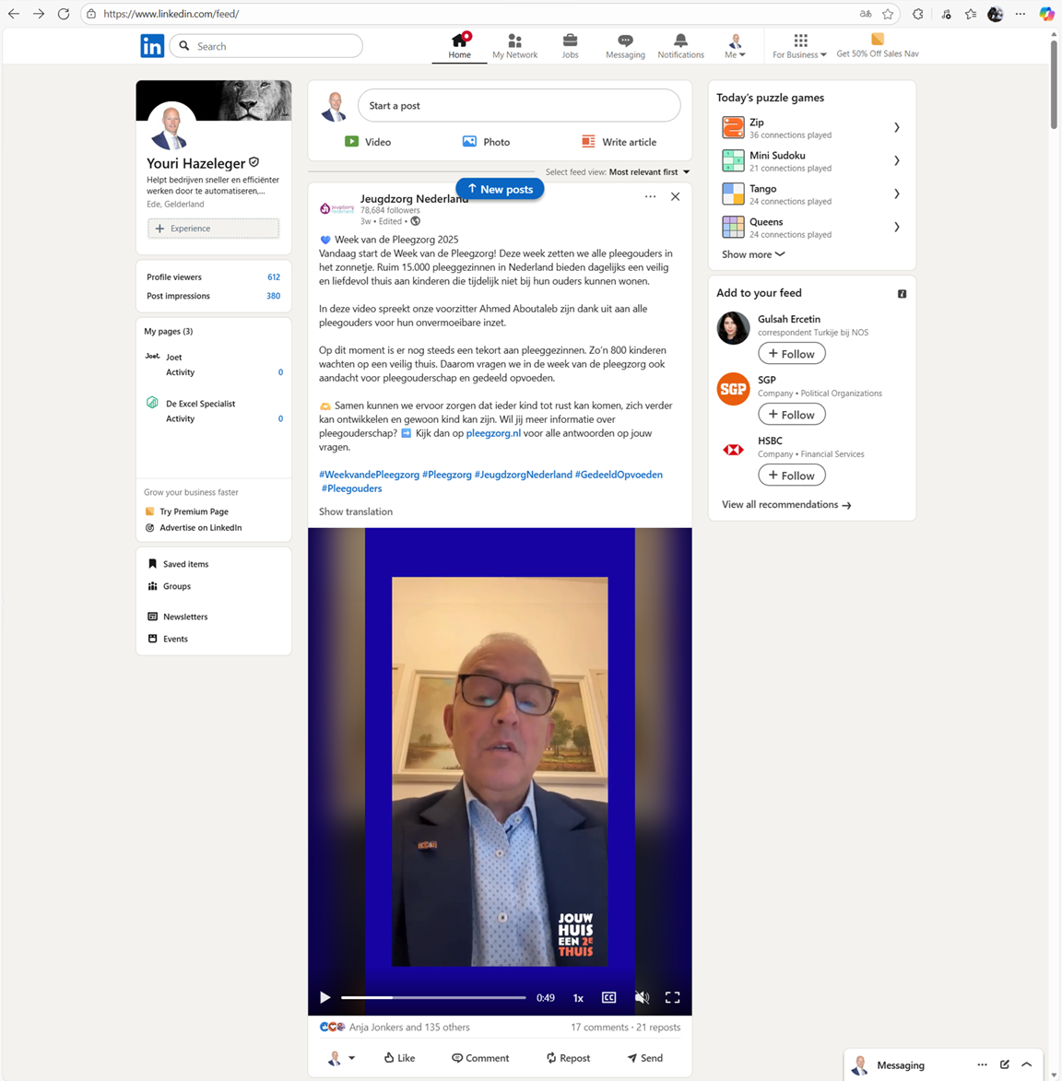Play the Jeugdzorg Nederland video
Image resolution: width=1062 pixels, height=1081 pixels.
(x=324, y=997)
